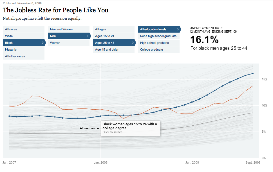The image size is (273, 172).
Task: Click the chevron arrow on the Black filter
Action: click(x=43, y=43)
